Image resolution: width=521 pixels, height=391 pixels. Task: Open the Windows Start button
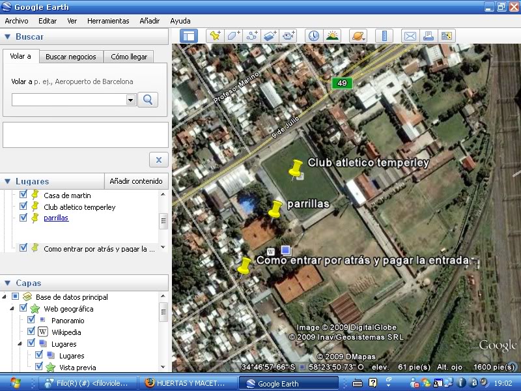15,383
